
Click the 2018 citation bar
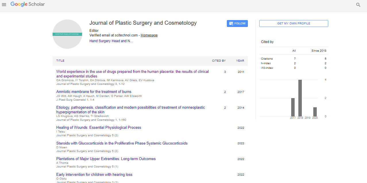300,98
